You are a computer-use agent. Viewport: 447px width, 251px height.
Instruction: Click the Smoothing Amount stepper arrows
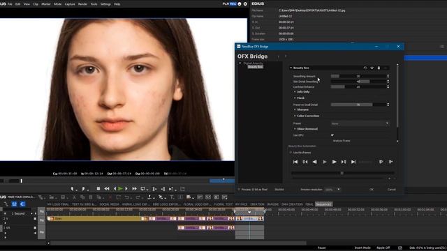click(388, 76)
